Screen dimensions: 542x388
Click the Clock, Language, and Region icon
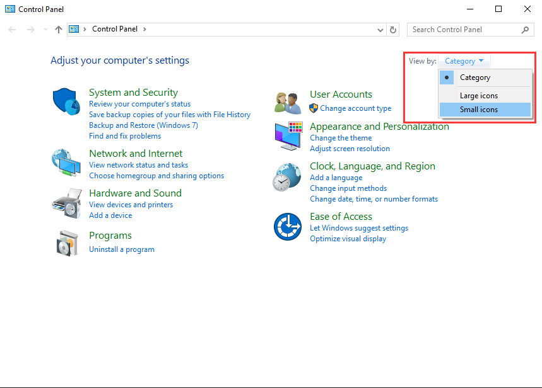288,177
